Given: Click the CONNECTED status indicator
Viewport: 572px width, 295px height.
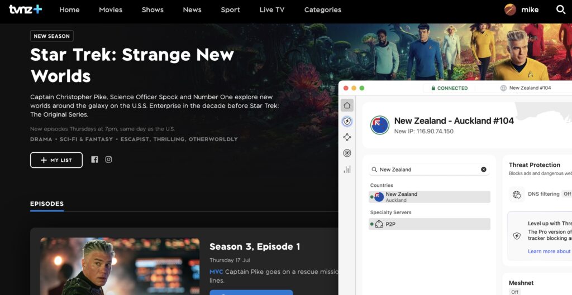Looking at the screenshot, I should click(x=449, y=88).
